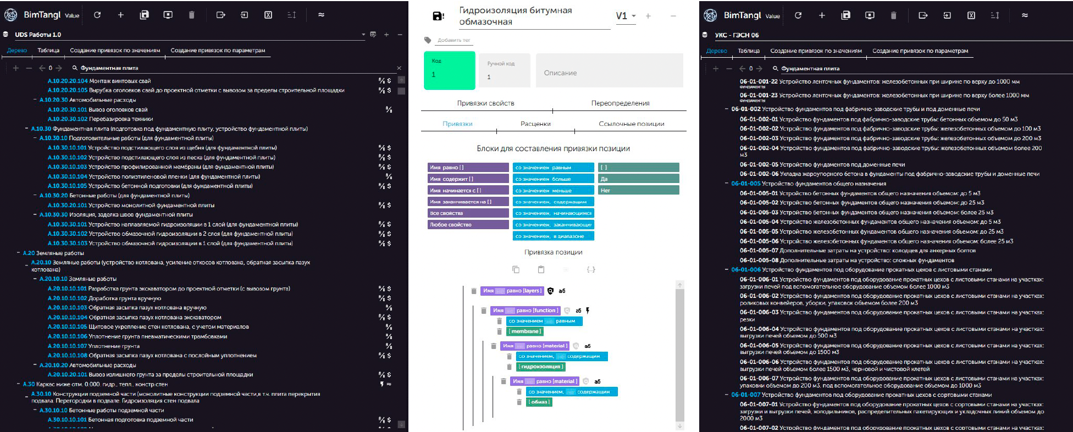Viewport: 1073px width, 432px height.
Task: Toggle 'не' negation in со значением равным
Action: pyautogui.click(x=549, y=321)
